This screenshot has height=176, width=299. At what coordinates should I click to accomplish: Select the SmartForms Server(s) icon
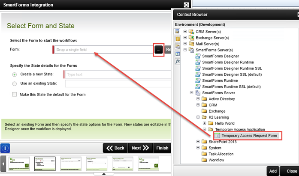[191, 50]
